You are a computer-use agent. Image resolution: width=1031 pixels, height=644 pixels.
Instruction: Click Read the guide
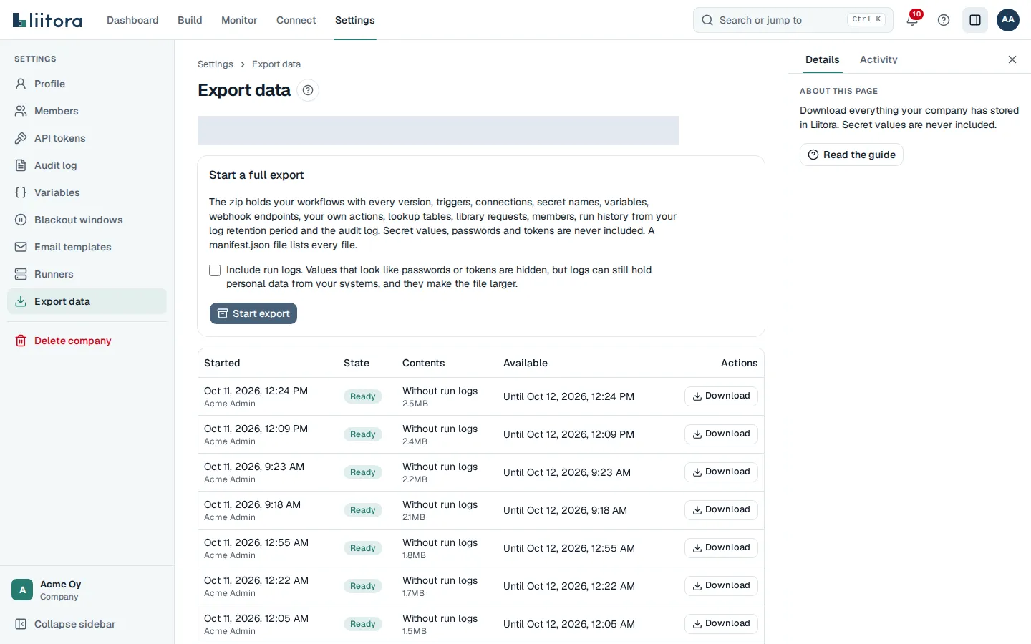click(851, 155)
